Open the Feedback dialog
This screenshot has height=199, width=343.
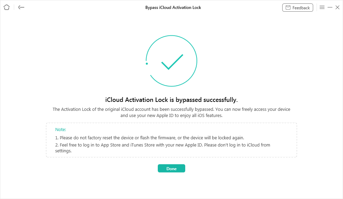pyautogui.click(x=298, y=7)
